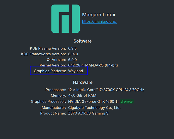174x139 pixels.
Task: Click the Manjaro Linux title text
Action: (x=99, y=15)
